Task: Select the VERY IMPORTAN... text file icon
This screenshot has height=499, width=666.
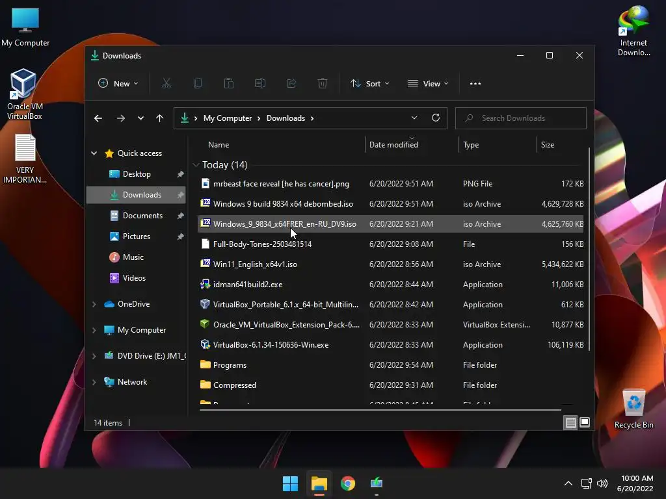Action: [x=25, y=159]
